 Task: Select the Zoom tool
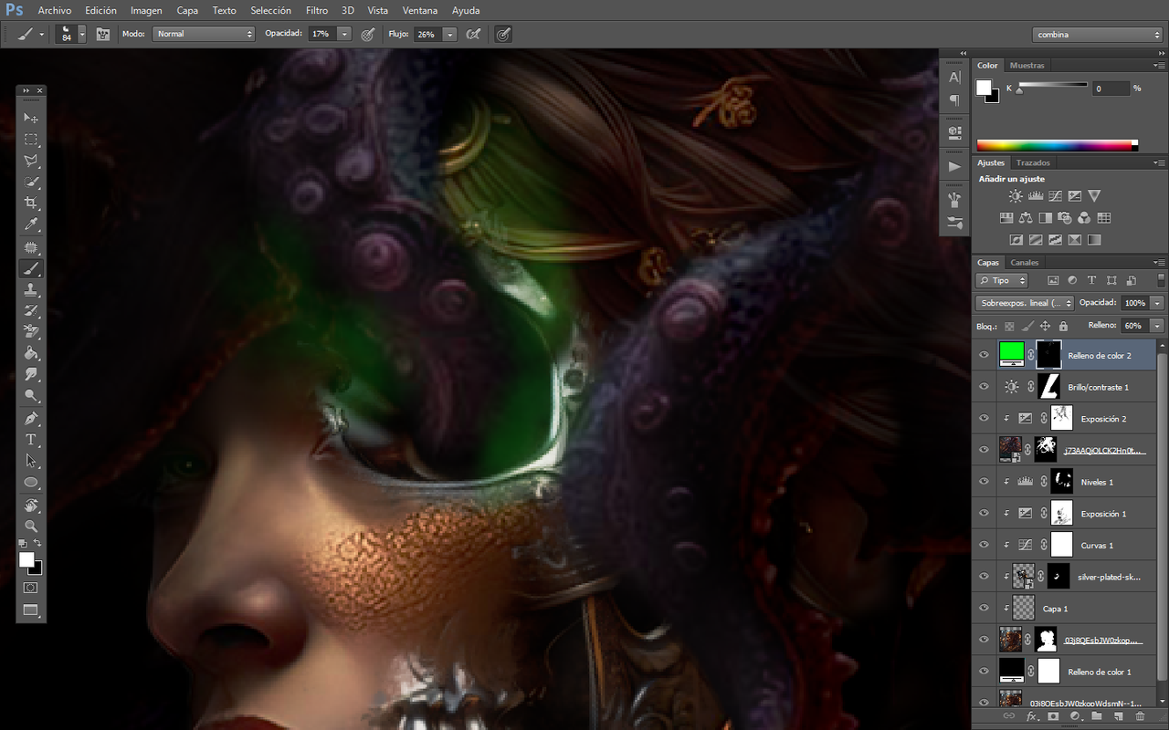point(31,526)
